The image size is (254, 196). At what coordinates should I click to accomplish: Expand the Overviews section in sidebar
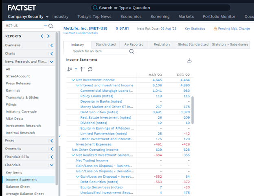point(52,45)
